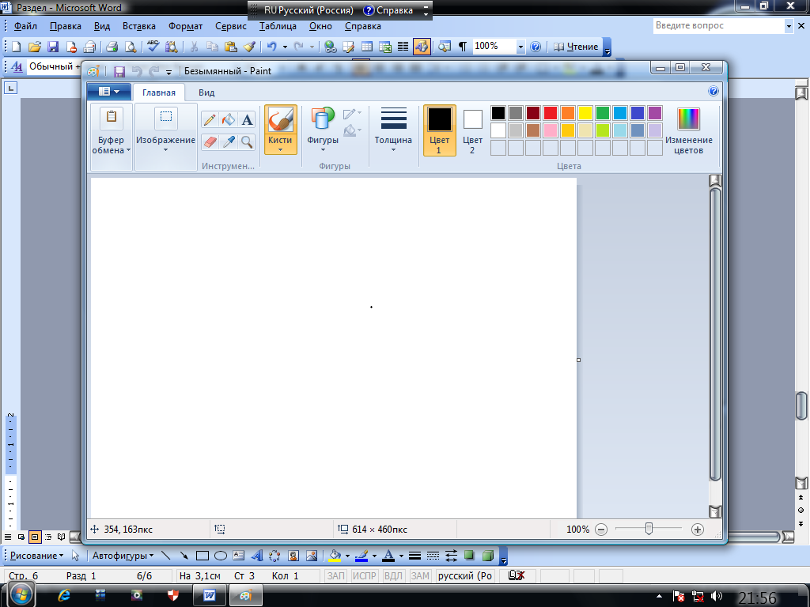Toggle the Show formatting marks pilcrow button
The image size is (810, 607).
pyautogui.click(x=463, y=47)
